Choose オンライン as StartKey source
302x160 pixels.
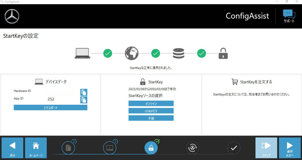pos(151,103)
